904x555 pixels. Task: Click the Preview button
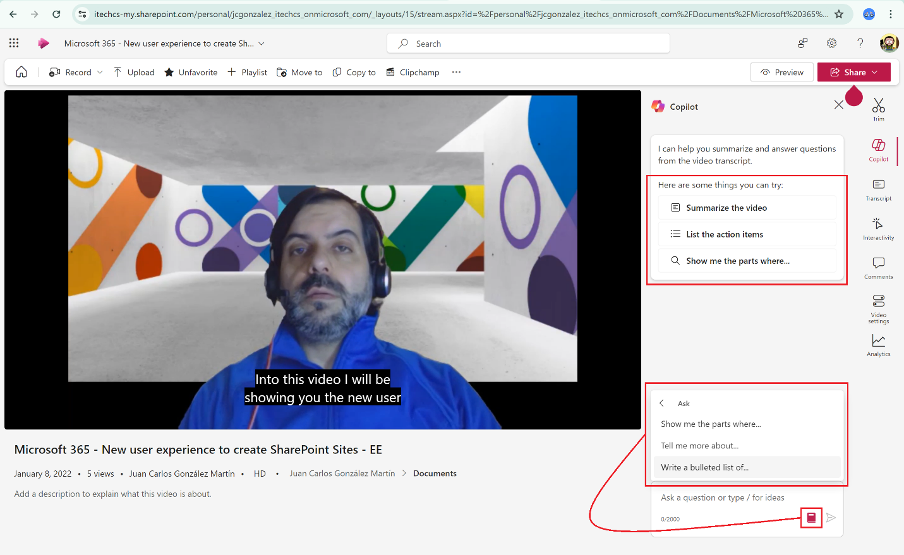[x=782, y=72]
